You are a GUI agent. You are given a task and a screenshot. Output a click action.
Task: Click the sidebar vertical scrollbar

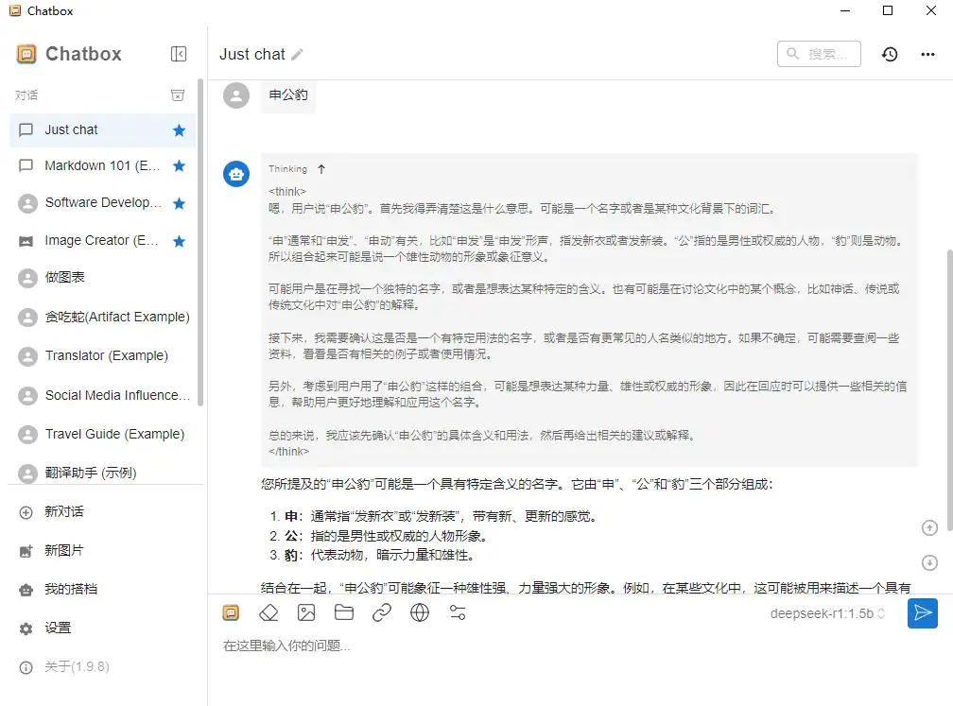tap(200, 243)
